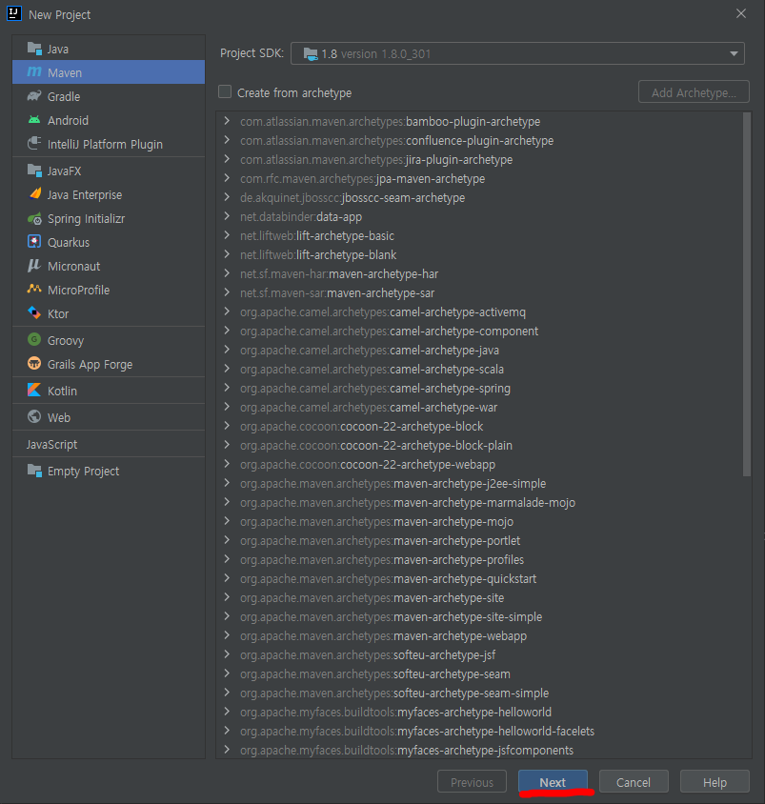
Task: Click the archetype list vertical scrollbar
Action: pos(747,294)
